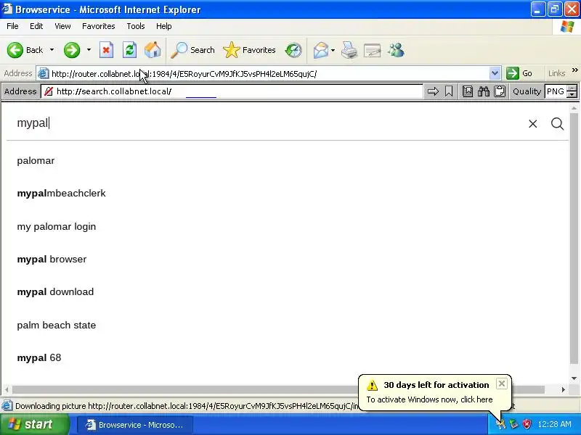Click the Mail envelope icon
The height and width of the screenshot is (435, 581).
tap(321, 50)
